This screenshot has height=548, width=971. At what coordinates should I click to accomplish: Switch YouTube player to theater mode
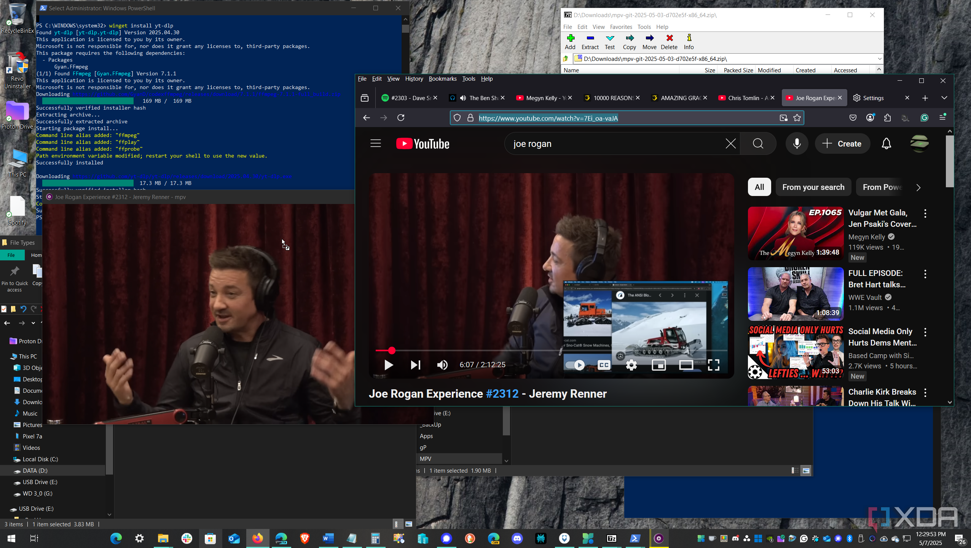[686, 365]
